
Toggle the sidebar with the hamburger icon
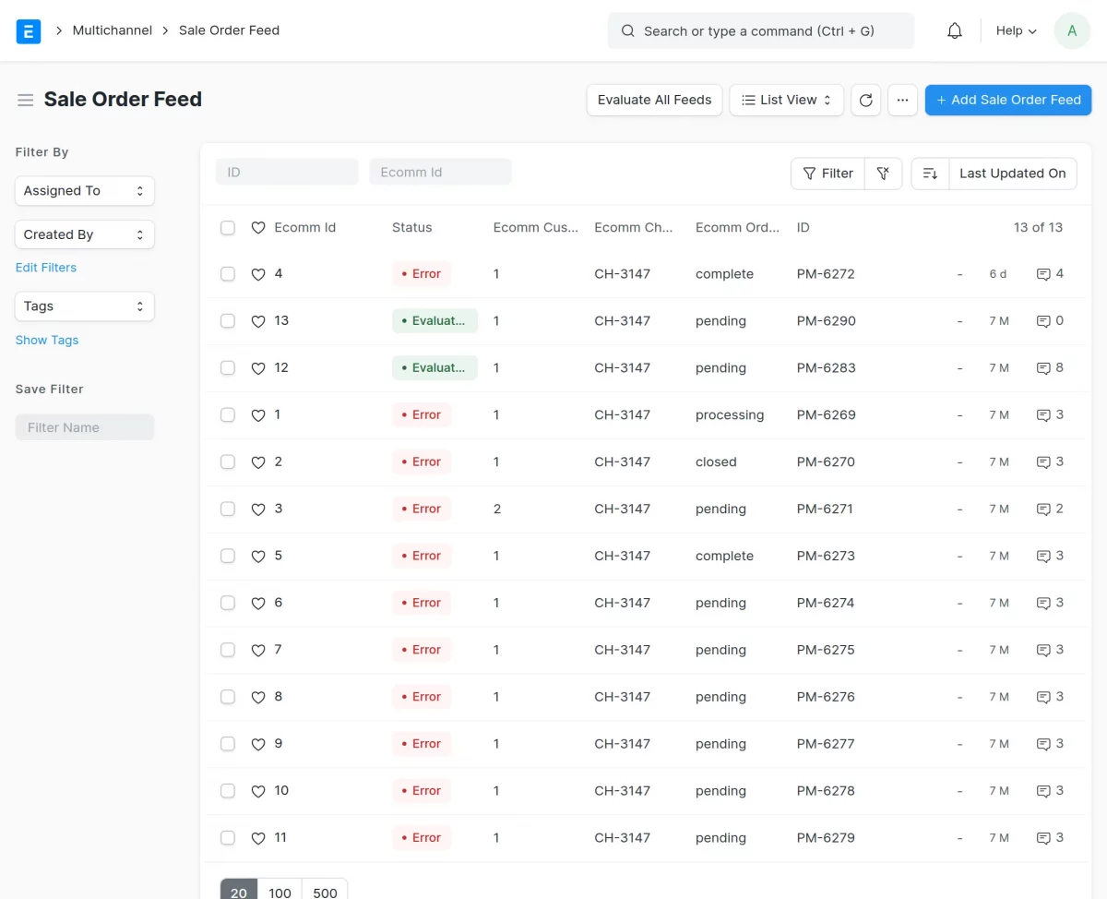click(26, 100)
